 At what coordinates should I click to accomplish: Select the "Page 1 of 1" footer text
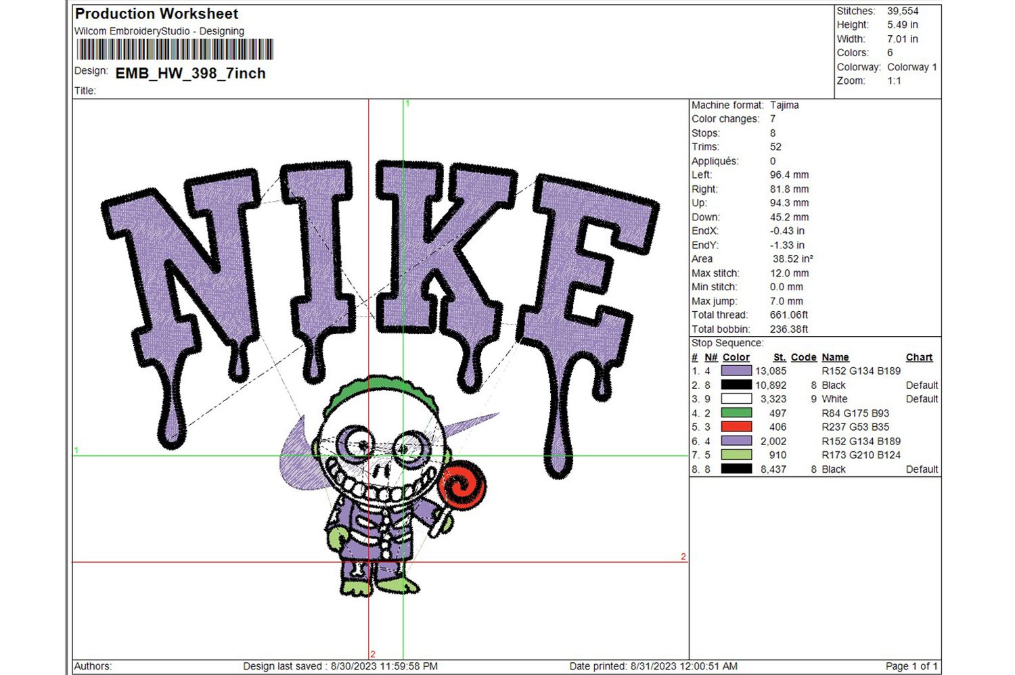tap(911, 666)
